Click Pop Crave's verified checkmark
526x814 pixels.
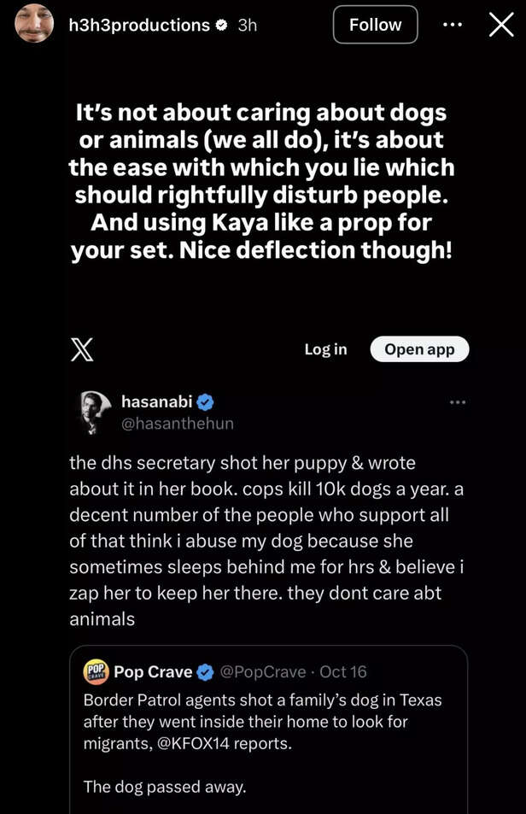click(x=204, y=672)
